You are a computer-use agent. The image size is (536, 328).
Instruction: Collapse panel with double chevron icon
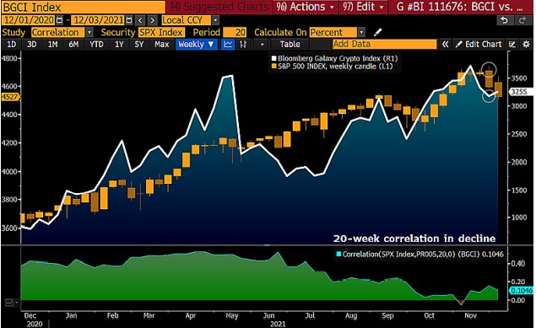[x=445, y=44]
